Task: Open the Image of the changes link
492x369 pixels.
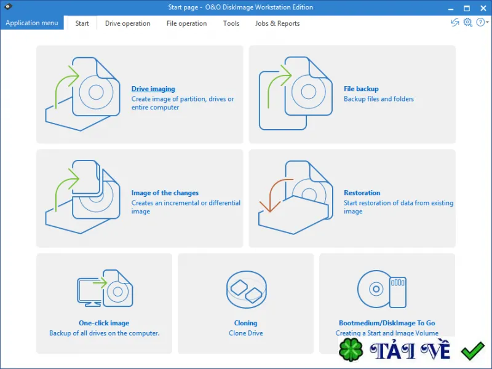Action: [165, 192]
